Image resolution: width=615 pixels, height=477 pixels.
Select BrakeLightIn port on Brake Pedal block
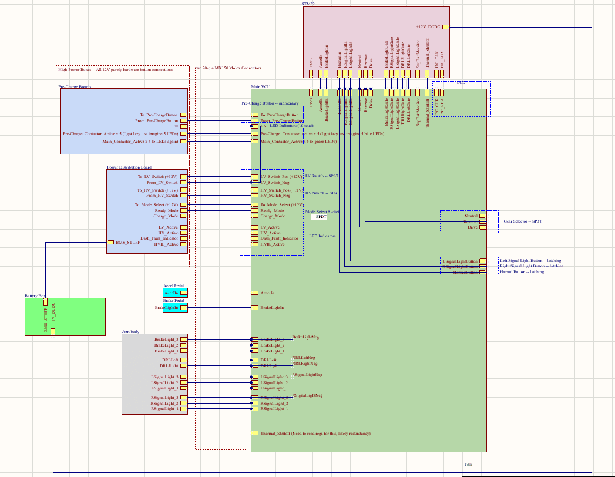pos(183,308)
